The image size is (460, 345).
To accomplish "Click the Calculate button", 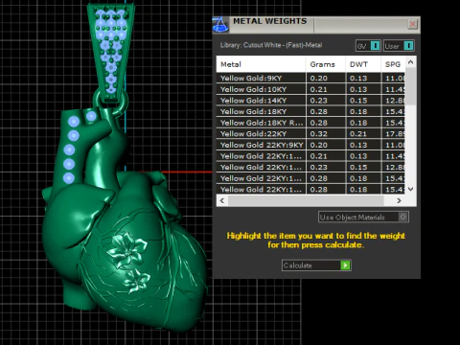I will (316, 265).
